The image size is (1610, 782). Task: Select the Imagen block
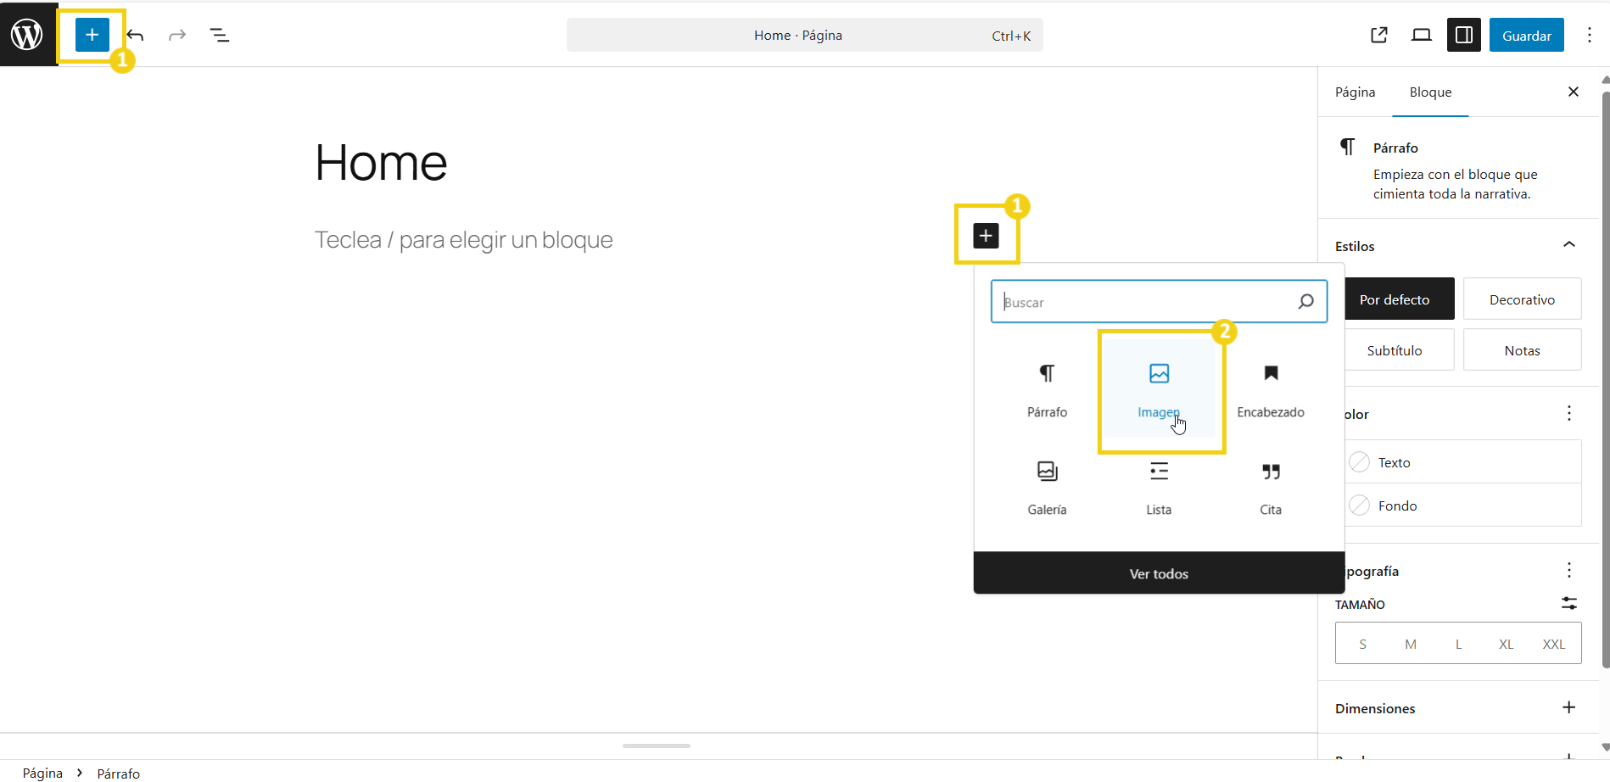point(1159,390)
